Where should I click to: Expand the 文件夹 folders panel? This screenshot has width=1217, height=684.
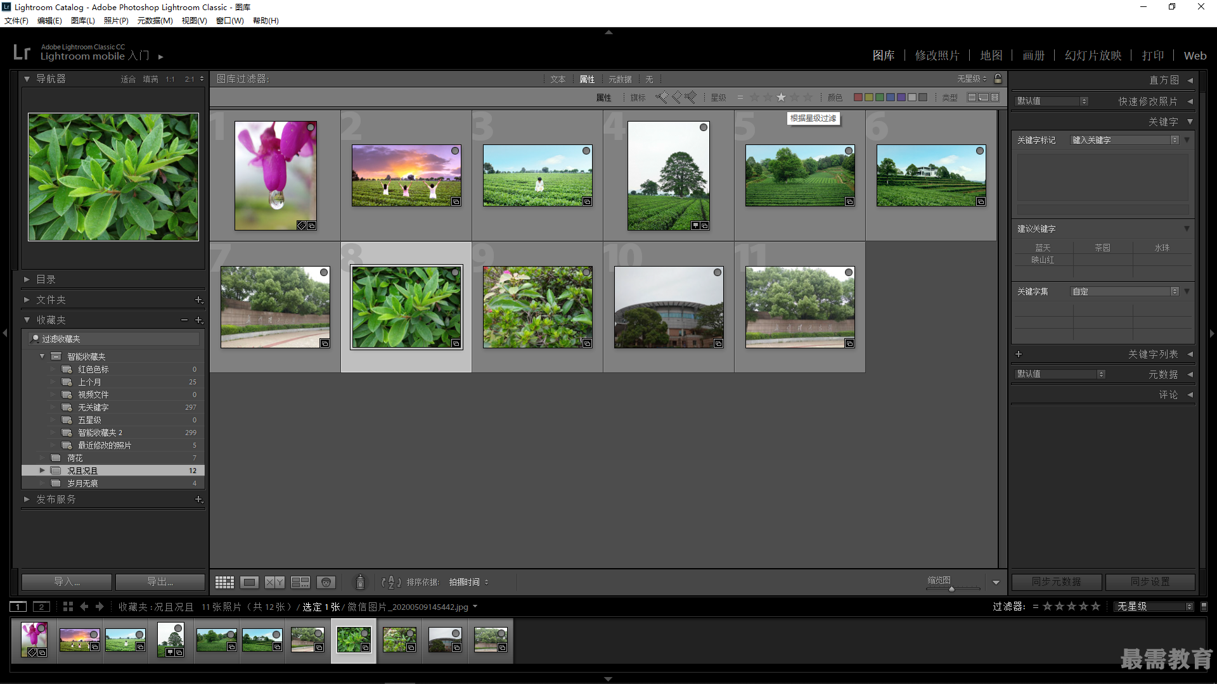click(x=27, y=300)
